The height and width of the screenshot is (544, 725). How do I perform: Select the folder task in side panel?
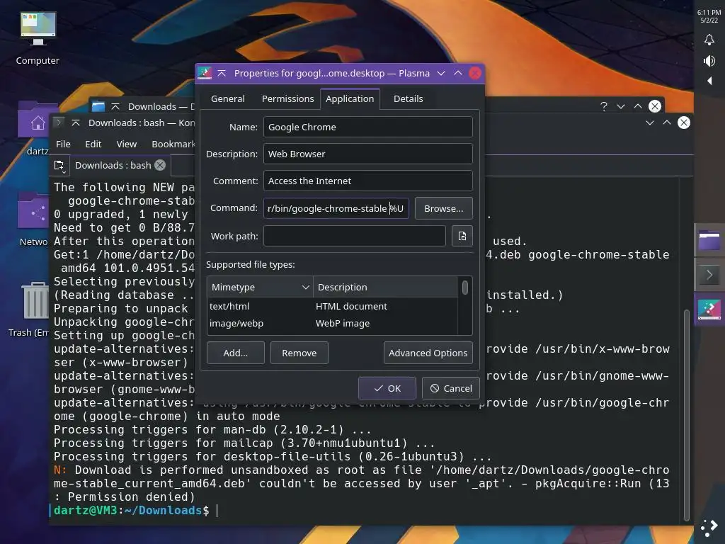click(709, 241)
